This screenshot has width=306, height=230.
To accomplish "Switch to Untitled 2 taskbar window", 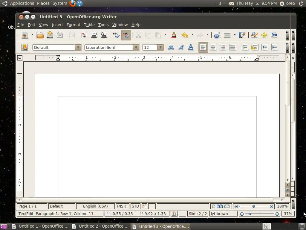I will (x=100, y=226).
